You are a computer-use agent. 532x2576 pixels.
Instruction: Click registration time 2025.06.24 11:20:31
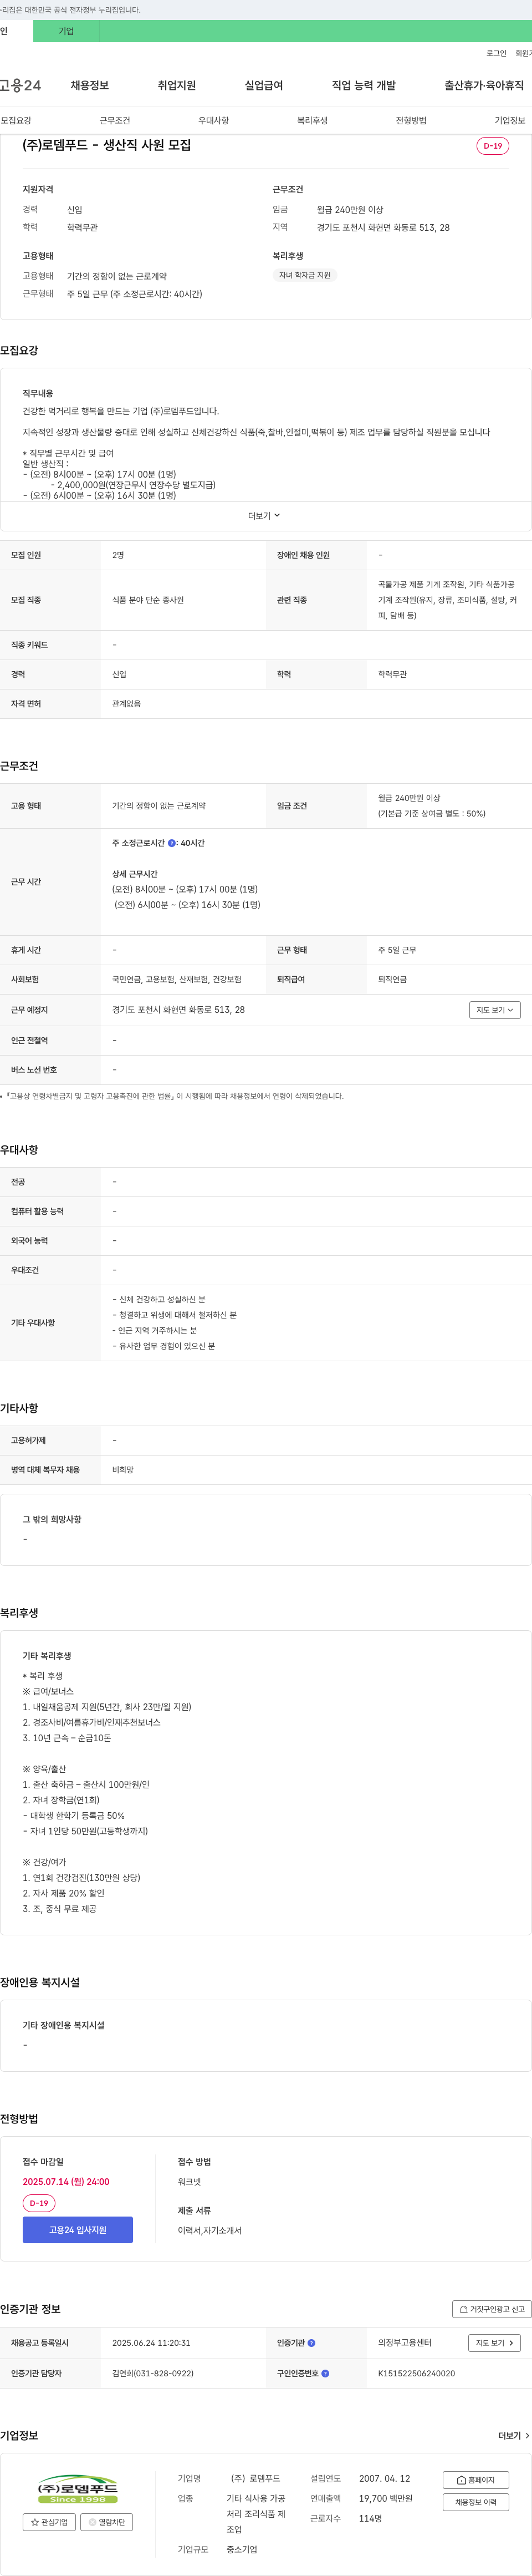click(x=151, y=2343)
